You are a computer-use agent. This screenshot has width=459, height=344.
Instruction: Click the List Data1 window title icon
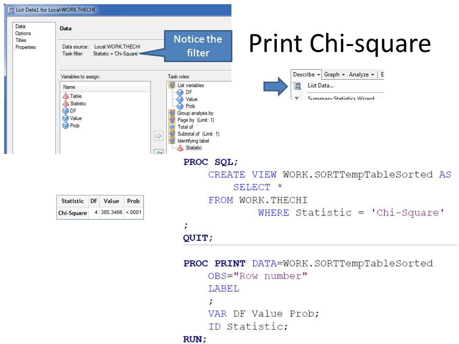click(x=11, y=10)
